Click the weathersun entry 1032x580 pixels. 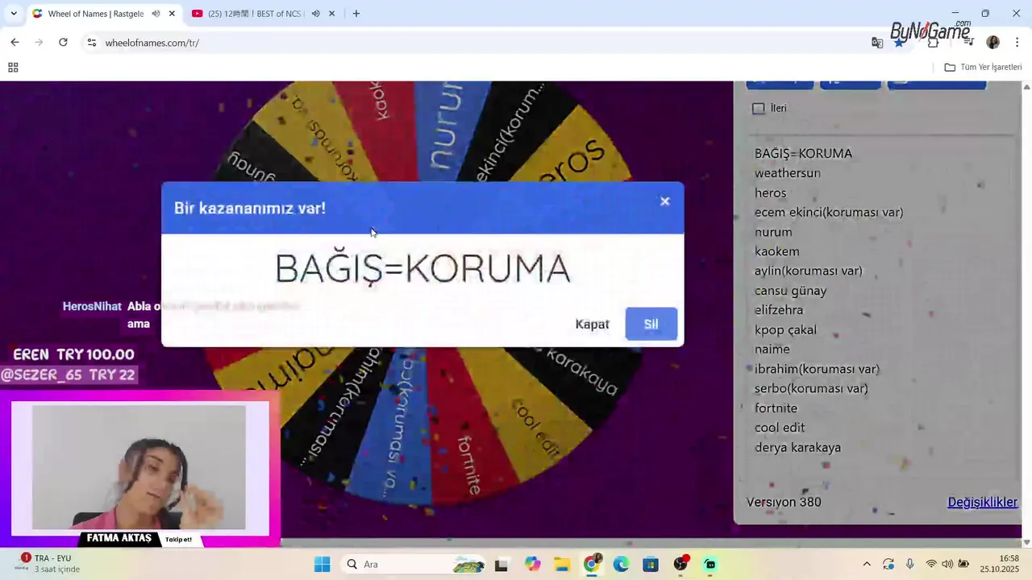point(788,173)
